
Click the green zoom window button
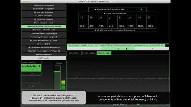click(x=28, y=1)
